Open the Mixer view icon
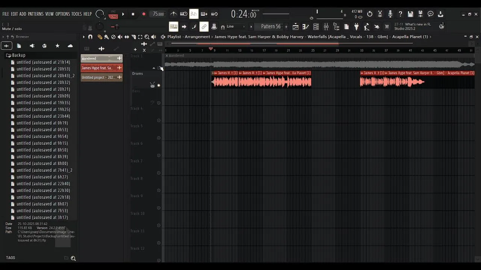Screen dimensions: 481x270 coord(326,27)
